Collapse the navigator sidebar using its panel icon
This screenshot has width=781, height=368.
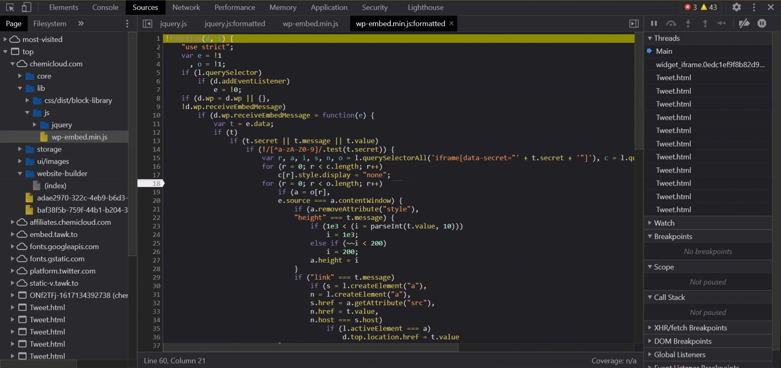[148, 24]
